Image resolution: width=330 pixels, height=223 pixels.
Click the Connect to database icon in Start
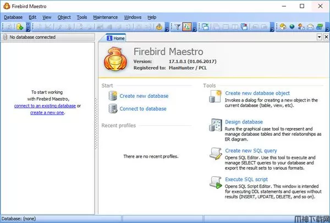113,109
